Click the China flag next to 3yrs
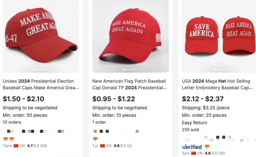Screen dimensions: 256x157 [193, 153]
